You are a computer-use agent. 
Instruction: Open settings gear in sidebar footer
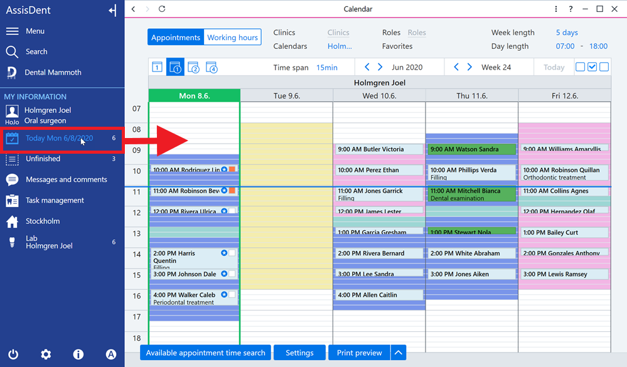pyautogui.click(x=46, y=354)
